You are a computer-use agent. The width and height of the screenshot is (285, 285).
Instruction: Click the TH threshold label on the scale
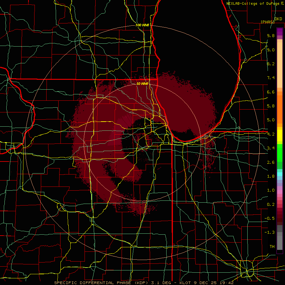[x=272, y=247]
